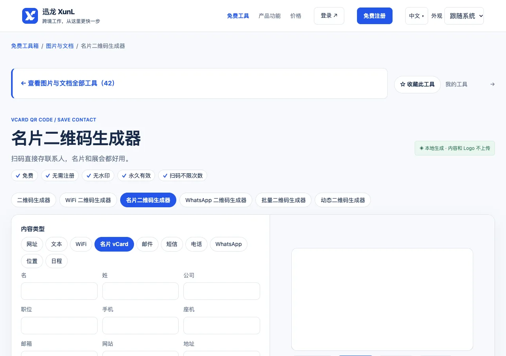The height and width of the screenshot is (356, 506).
Task: Click the 免费注册 button
Action: coord(375,16)
